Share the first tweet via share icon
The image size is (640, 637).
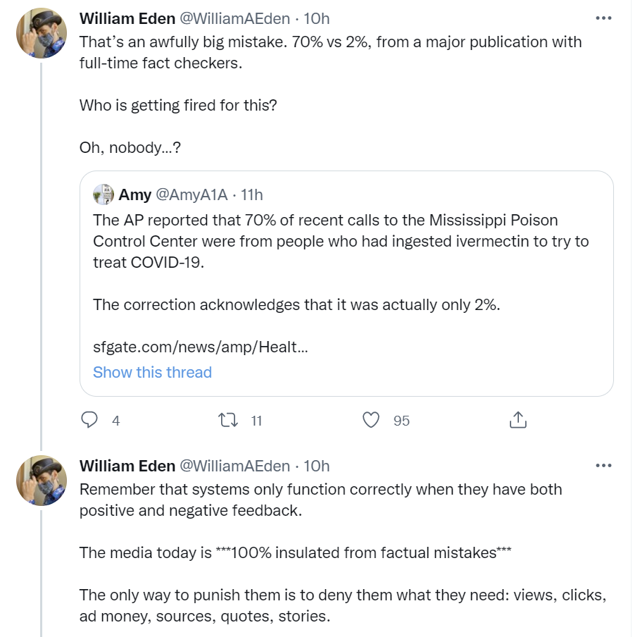click(518, 420)
